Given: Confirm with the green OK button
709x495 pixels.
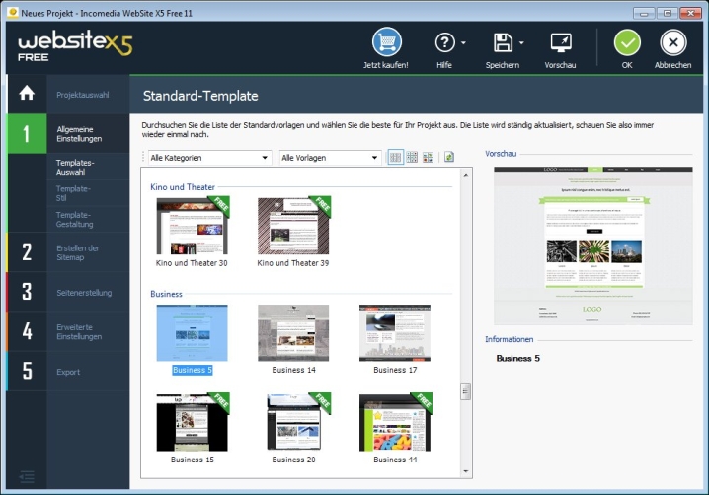Looking at the screenshot, I should coord(627,43).
